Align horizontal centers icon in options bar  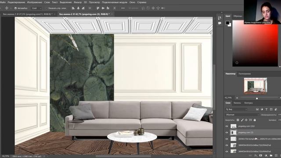click(78, 8)
